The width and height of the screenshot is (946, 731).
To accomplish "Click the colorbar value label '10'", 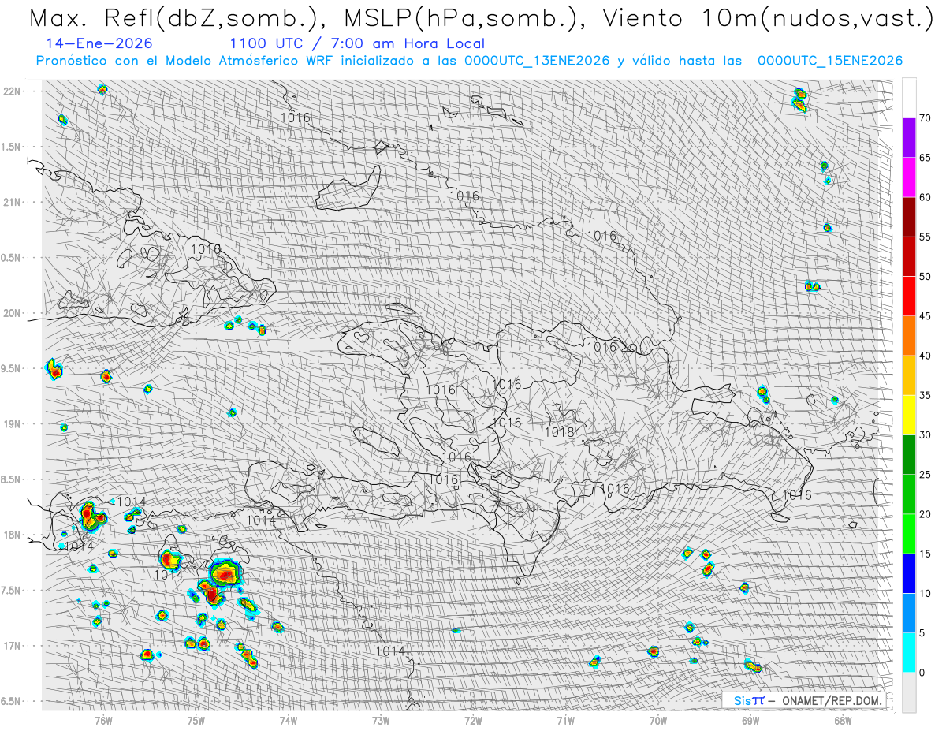I will point(925,593).
